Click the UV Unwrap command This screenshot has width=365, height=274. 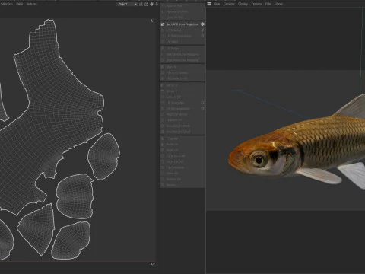(173, 30)
